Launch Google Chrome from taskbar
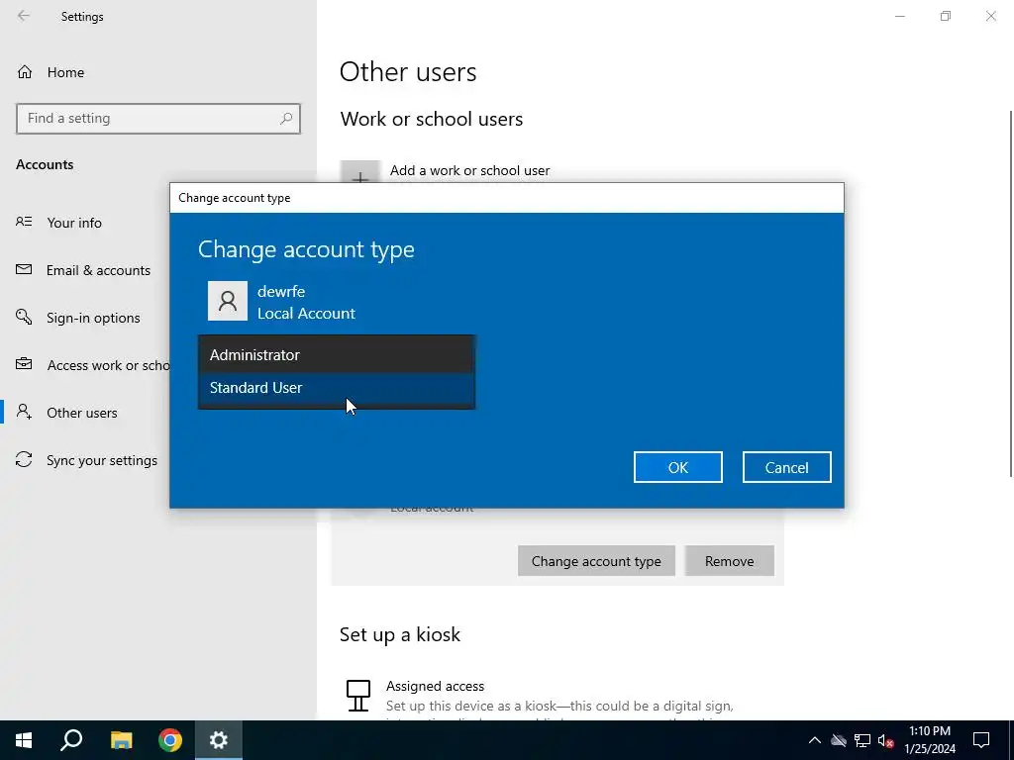 tap(170, 740)
